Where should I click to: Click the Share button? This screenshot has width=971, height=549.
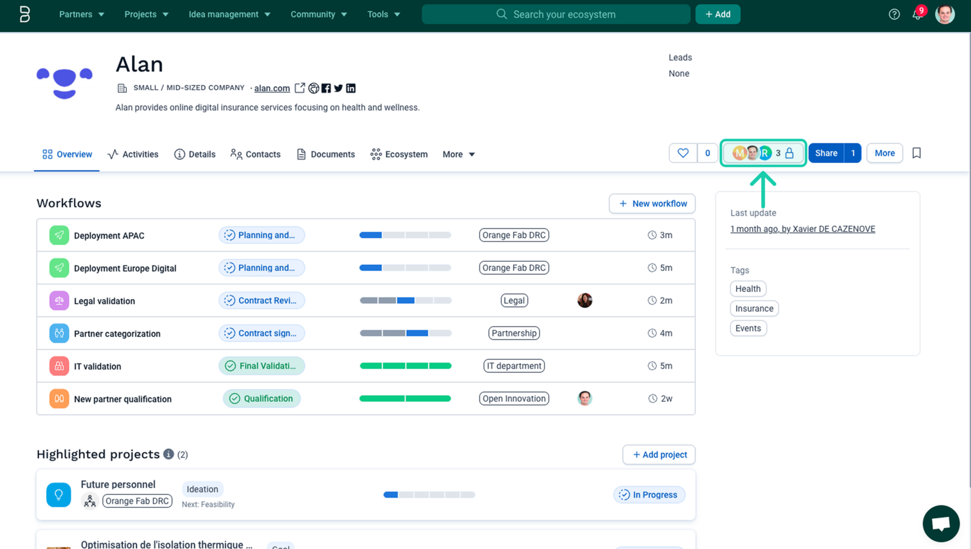(x=826, y=153)
